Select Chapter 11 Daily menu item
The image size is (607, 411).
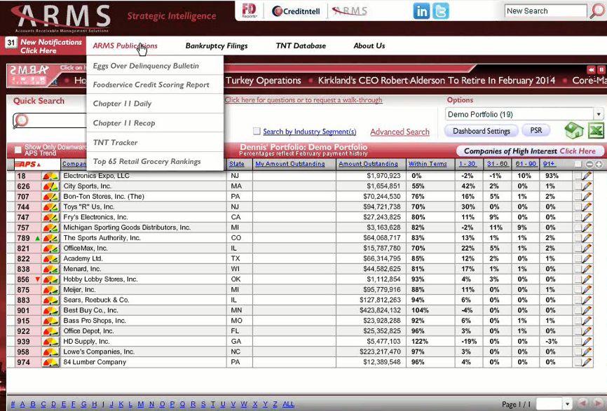pyautogui.click(x=123, y=104)
